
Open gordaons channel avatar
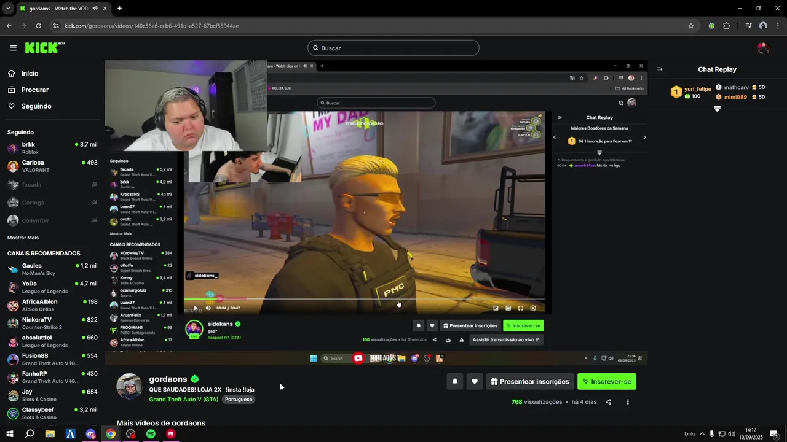click(x=129, y=387)
